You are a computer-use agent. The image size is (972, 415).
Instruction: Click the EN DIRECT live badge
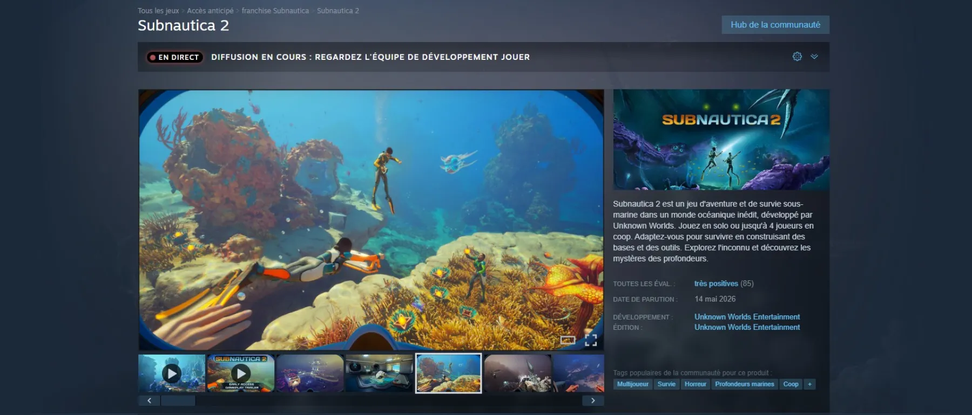point(175,57)
